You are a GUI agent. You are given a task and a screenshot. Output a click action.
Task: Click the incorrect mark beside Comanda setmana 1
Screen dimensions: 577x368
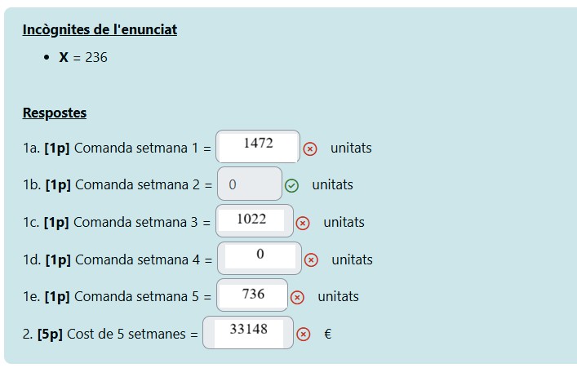(310, 149)
